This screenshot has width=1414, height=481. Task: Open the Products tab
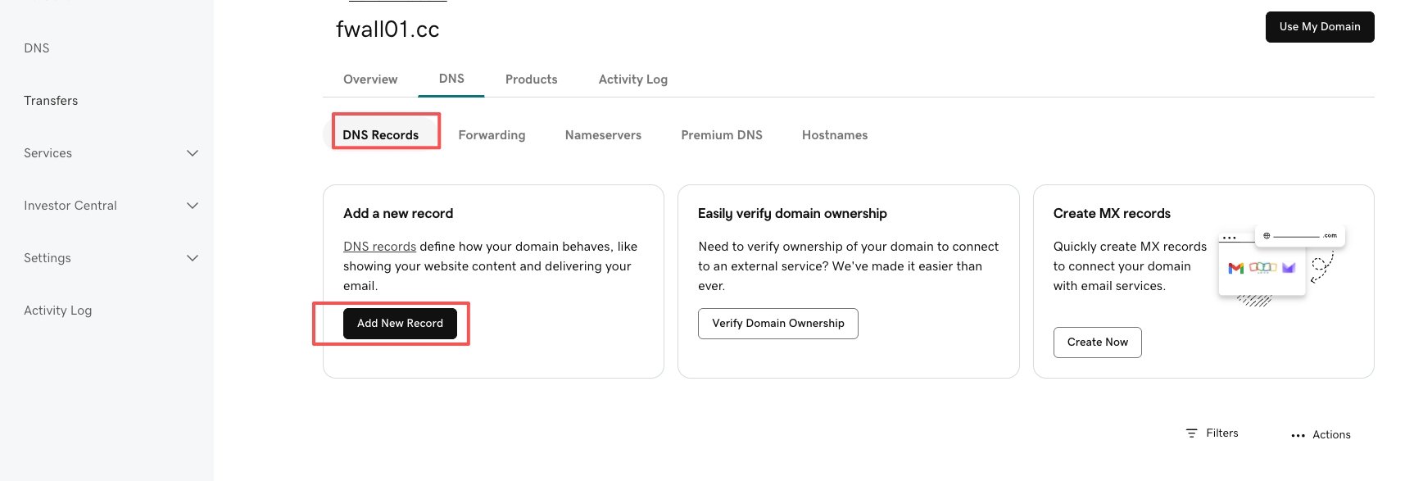531,79
